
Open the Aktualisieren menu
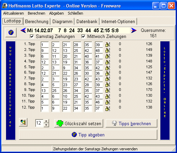click(x=14, y=13)
